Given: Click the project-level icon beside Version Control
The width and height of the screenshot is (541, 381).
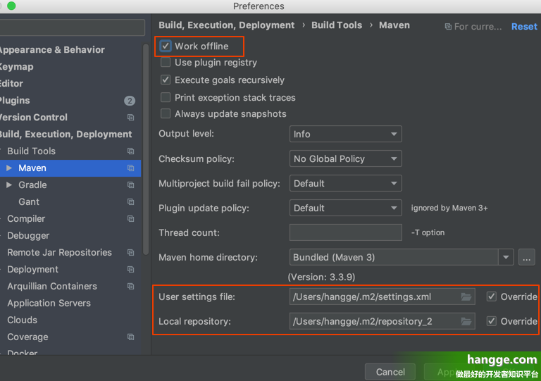Looking at the screenshot, I should tap(130, 117).
